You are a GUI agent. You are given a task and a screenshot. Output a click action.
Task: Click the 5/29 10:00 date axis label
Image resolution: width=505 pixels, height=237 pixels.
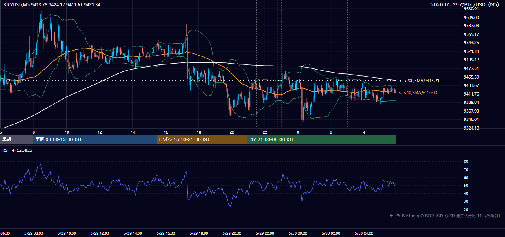click(67, 233)
